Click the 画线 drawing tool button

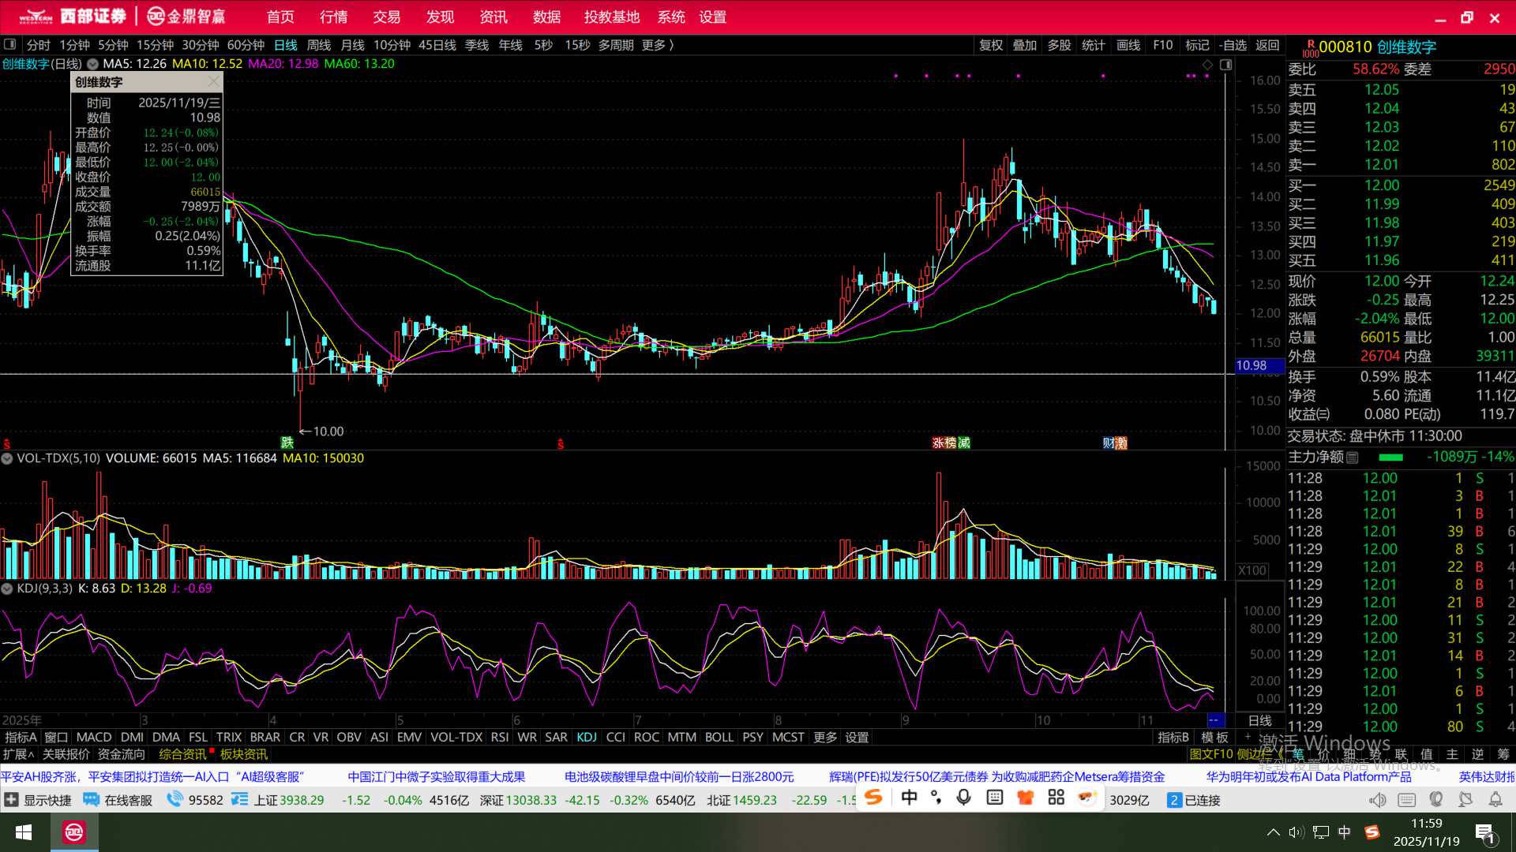click(1128, 45)
